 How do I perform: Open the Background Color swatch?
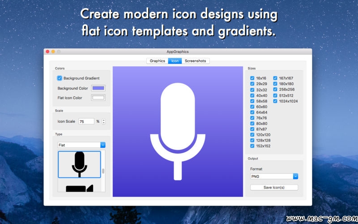(x=98, y=88)
